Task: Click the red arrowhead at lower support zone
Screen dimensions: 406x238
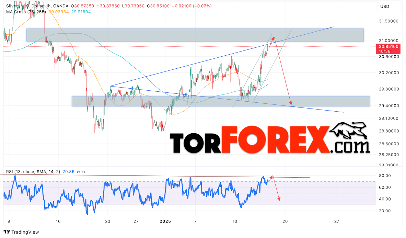Action: click(291, 102)
